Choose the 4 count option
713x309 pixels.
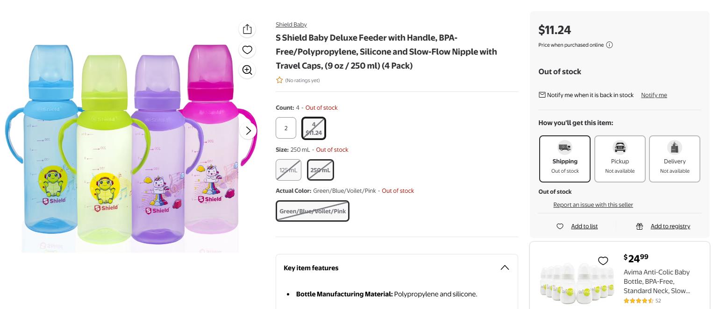pos(314,128)
